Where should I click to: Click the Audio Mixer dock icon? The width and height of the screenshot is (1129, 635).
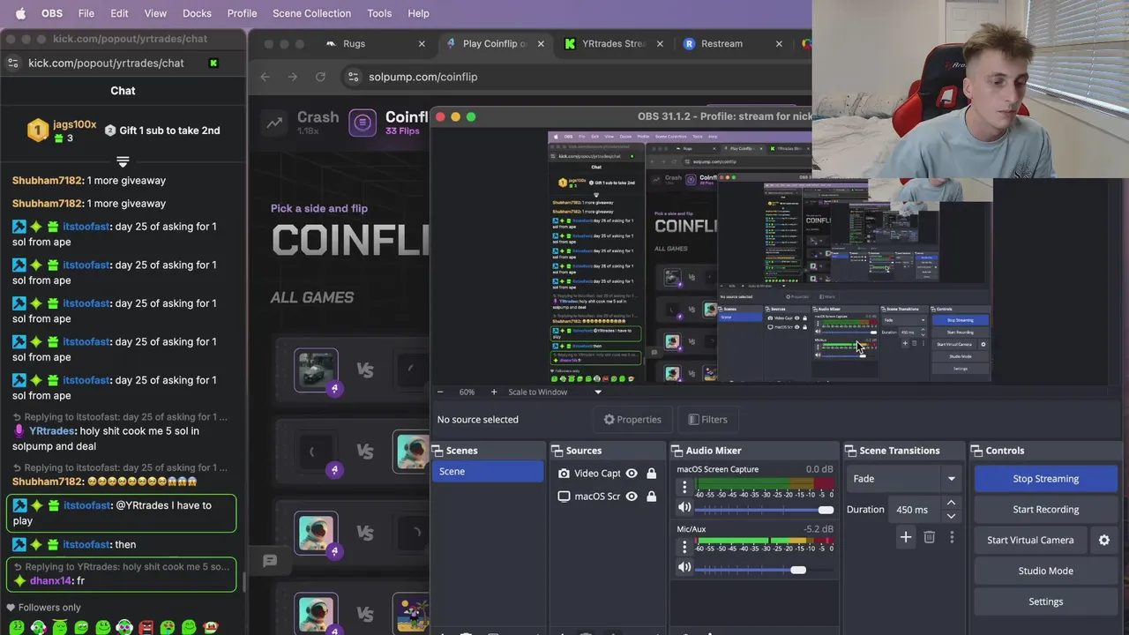pos(678,451)
